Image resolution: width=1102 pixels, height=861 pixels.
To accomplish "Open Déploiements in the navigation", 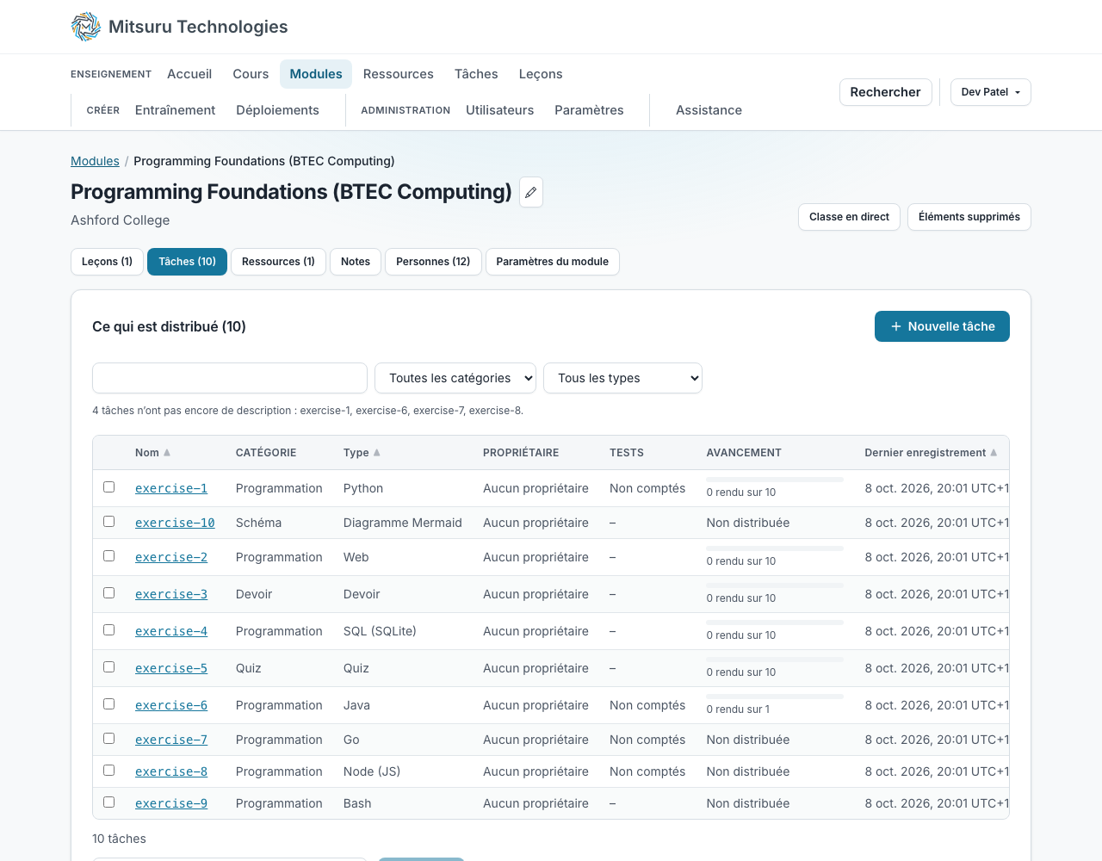I will pyautogui.click(x=277, y=110).
